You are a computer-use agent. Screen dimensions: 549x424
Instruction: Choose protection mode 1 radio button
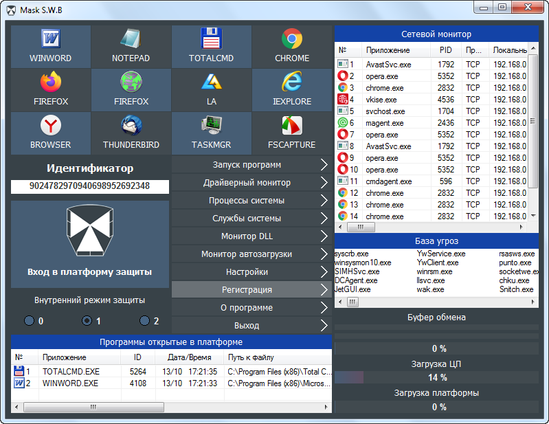(87, 321)
